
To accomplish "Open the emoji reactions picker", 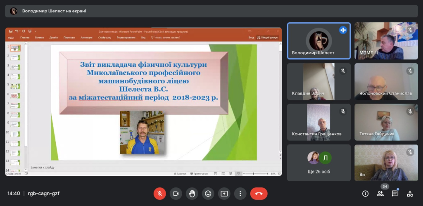I will [x=208, y=194].
